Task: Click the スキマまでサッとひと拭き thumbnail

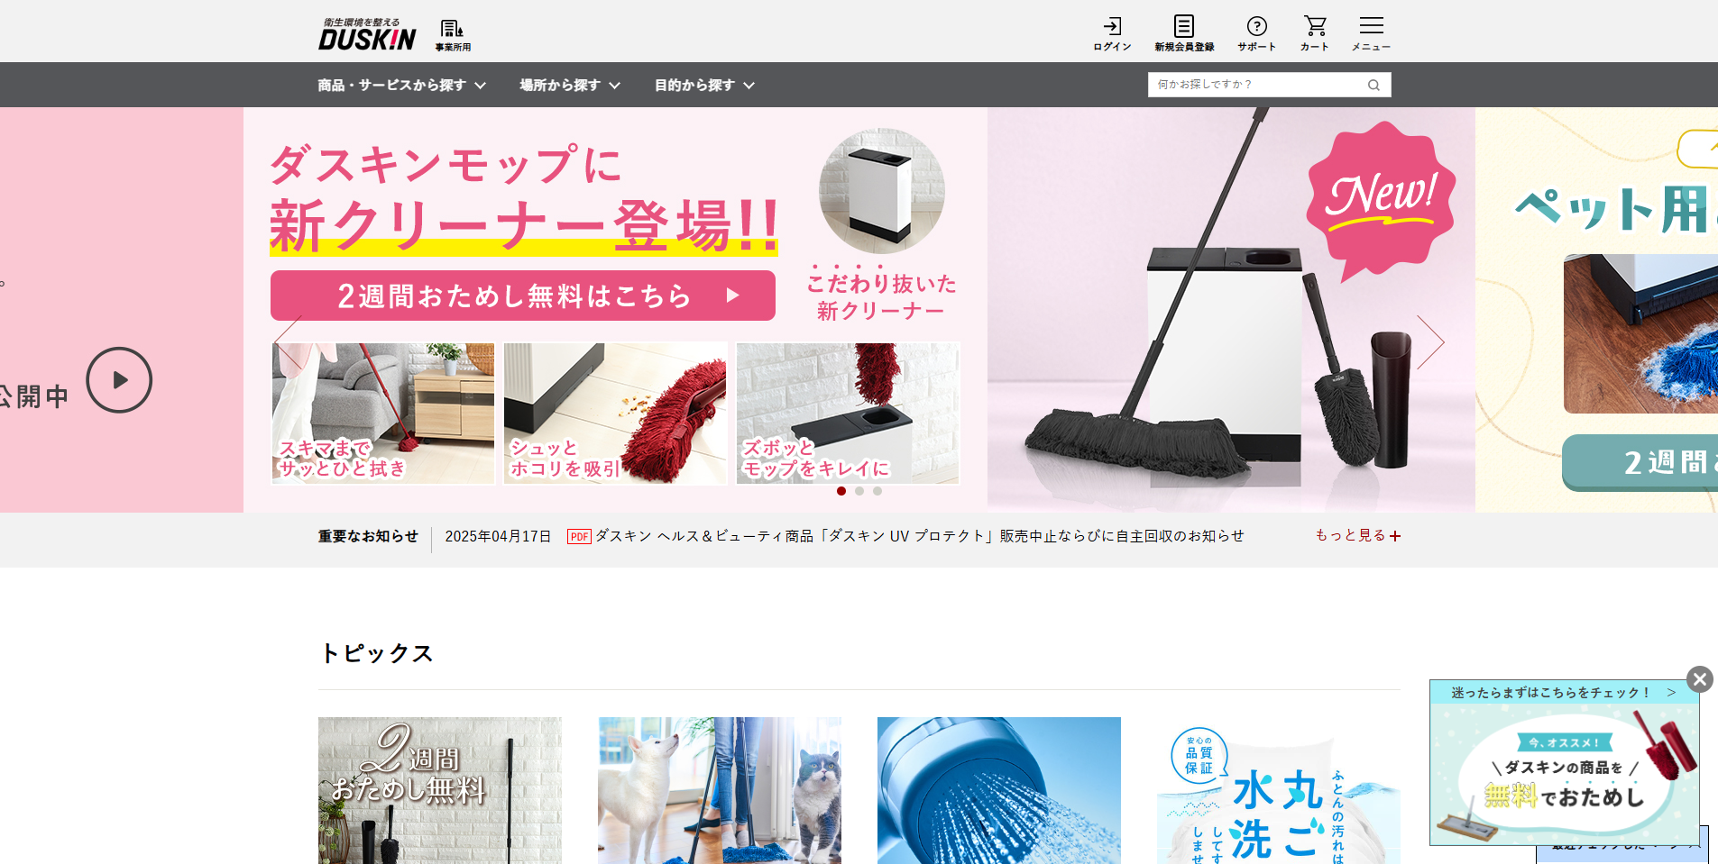Action: point(383,414)
